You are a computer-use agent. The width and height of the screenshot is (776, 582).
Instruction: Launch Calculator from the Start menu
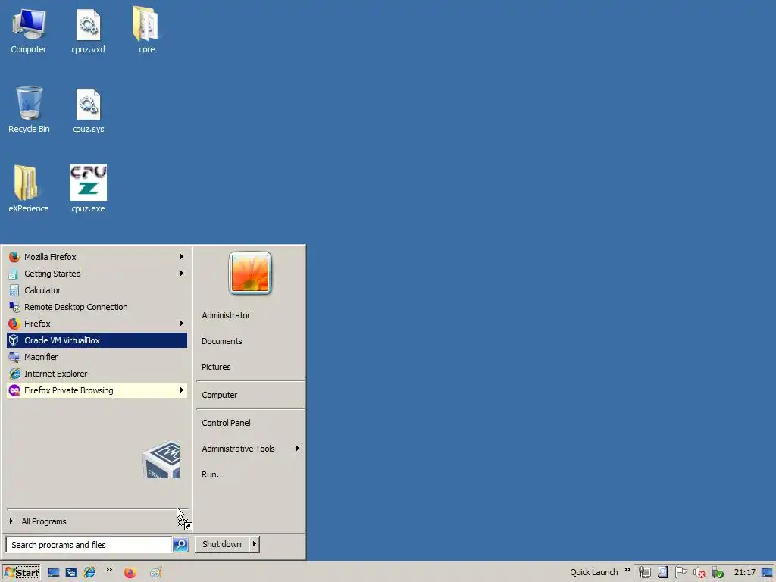pos(97,290)
